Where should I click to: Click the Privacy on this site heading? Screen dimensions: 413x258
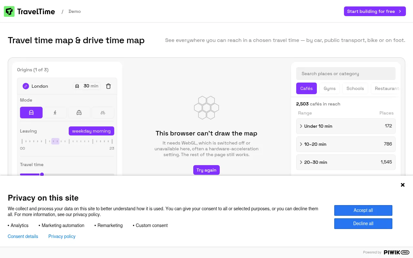click(x=43, y=198)
